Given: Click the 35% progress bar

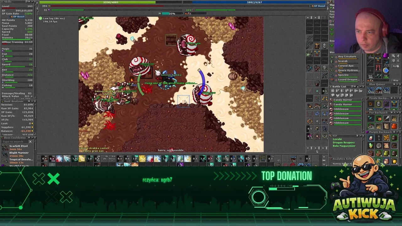Looking at the screenshot, I should (x=172, y=13).
